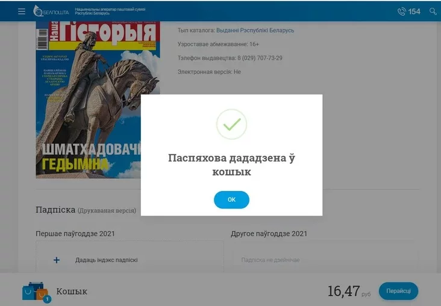441x306 pixels.
Task: Click the cart item count badge
Action: tap(47, 299)
